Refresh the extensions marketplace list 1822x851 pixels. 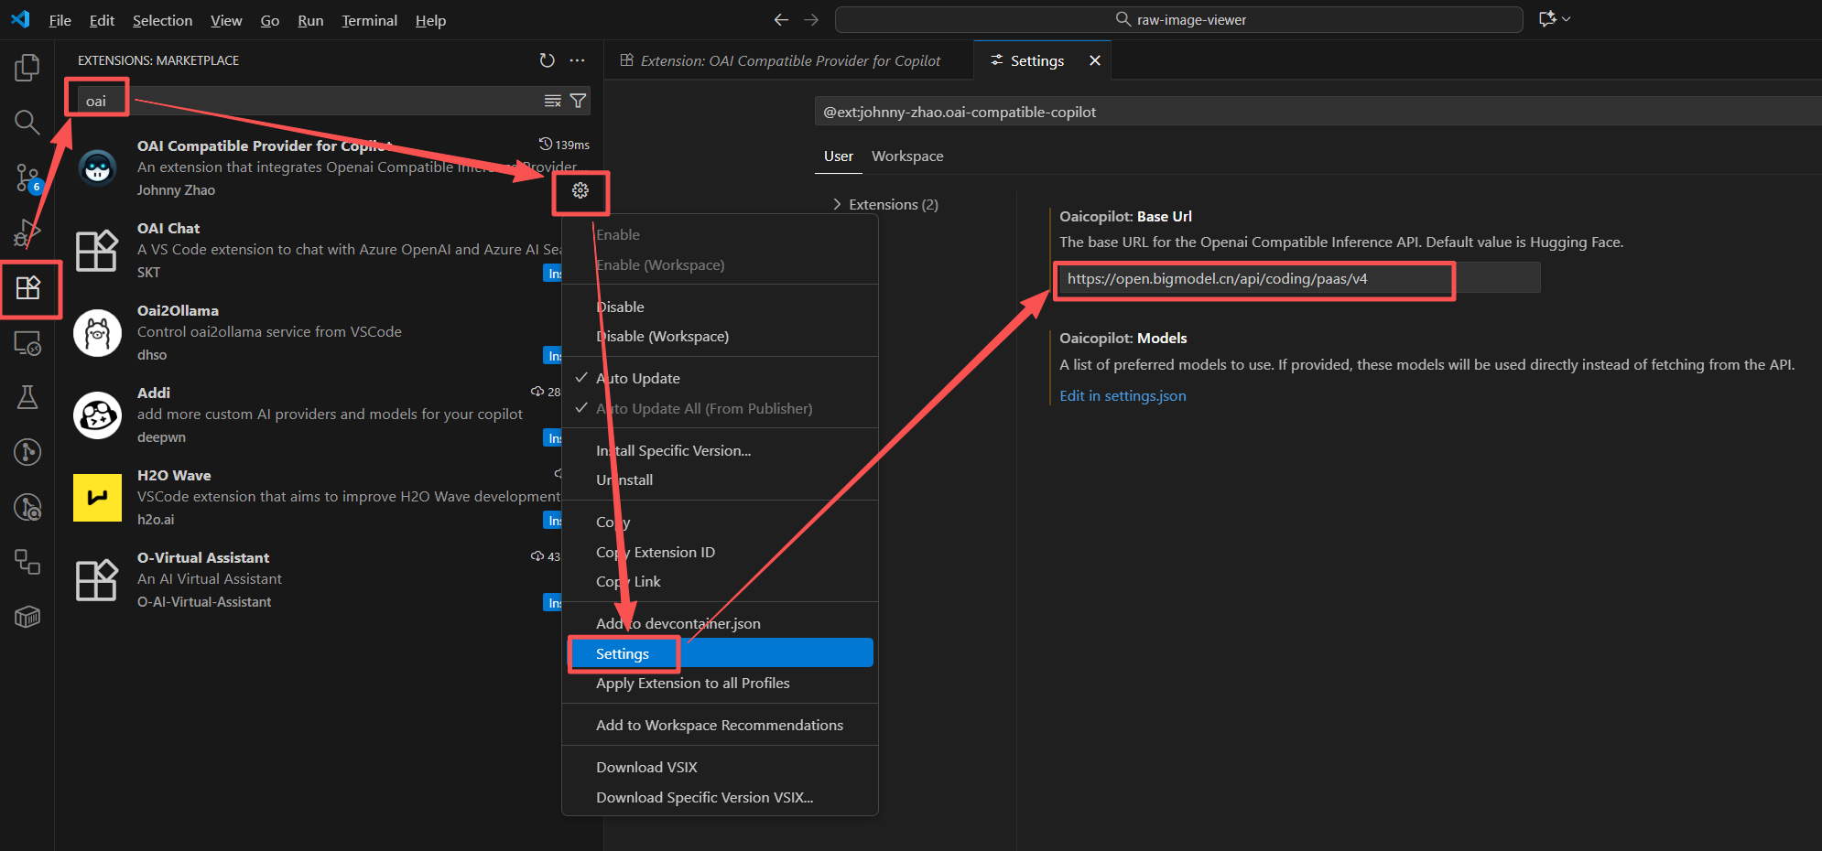(x=547, y=60)
